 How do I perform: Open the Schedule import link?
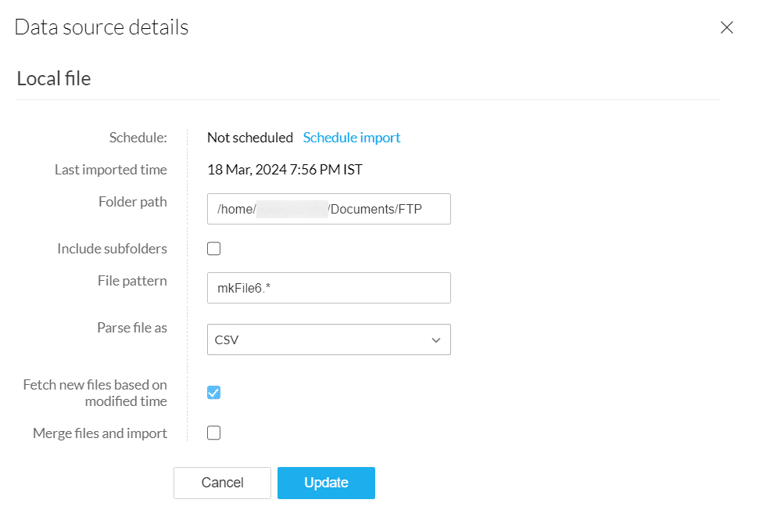tap(352, 138)
